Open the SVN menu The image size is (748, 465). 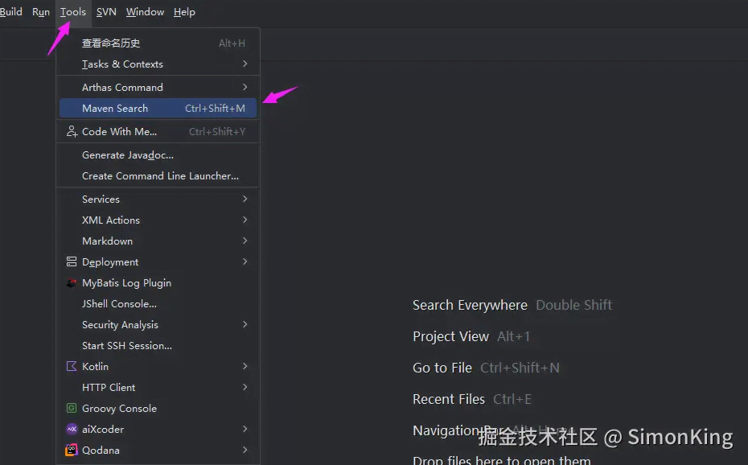[106, 12]
